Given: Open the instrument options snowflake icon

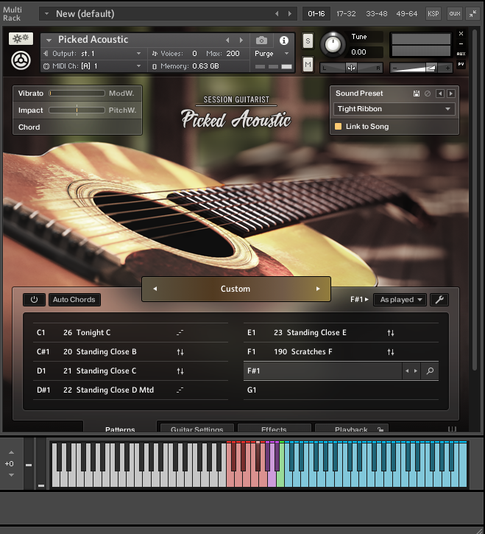Looking at the screenshot, I should click(x=21, y=38).
